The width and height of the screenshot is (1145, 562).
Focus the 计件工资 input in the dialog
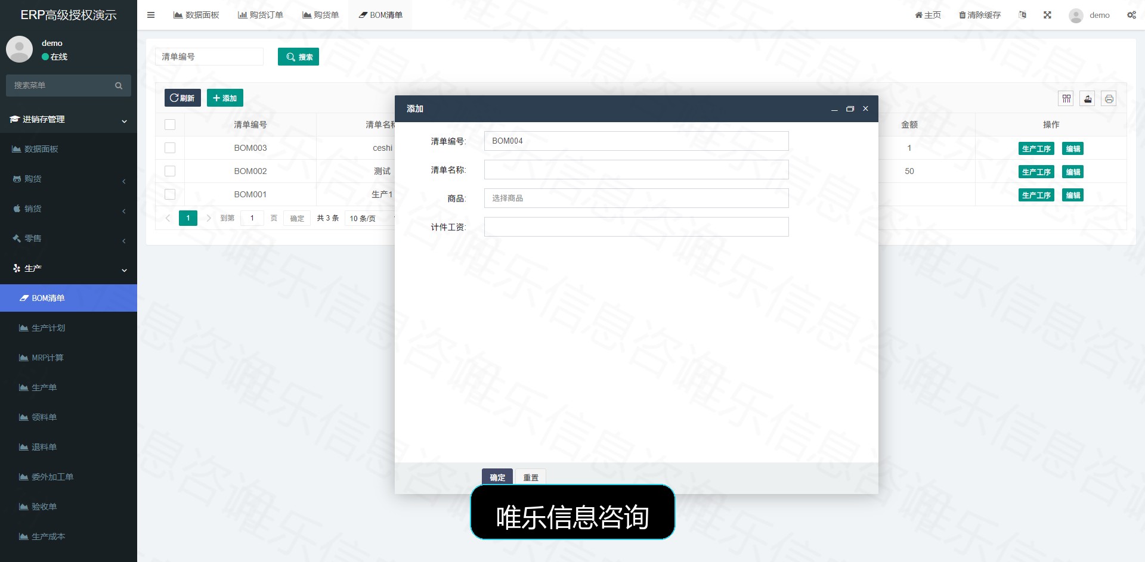tap(636, 227)
